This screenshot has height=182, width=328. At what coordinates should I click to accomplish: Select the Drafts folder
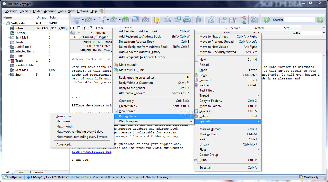point(19,56)
